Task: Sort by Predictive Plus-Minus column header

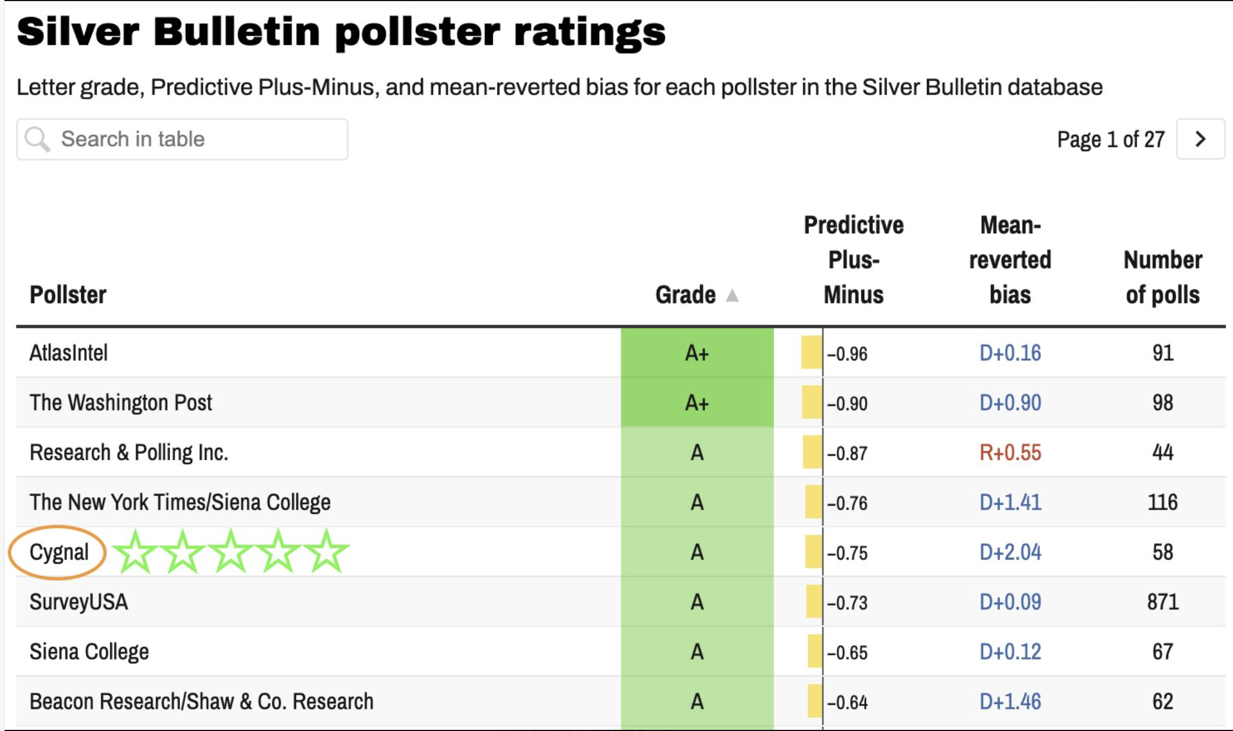Action: tap(853, 260)
